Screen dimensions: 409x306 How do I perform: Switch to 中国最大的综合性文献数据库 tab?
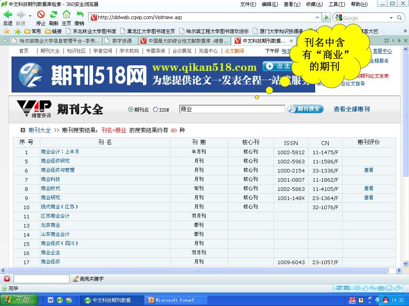[185, 41]
